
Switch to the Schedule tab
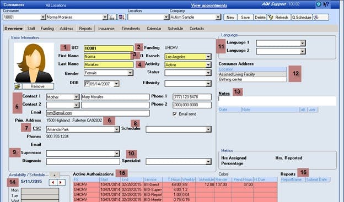[175, 29]
